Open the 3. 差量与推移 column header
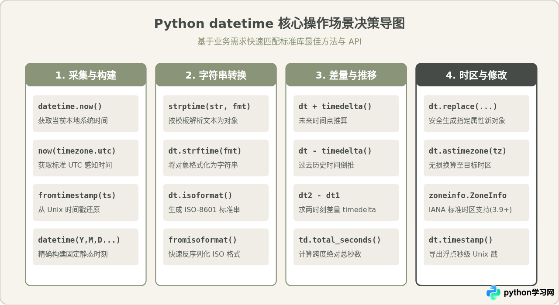 coord(346,75)
